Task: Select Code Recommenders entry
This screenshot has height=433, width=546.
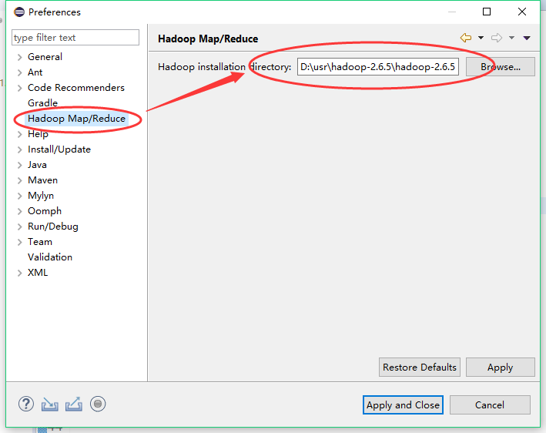Action: click(x=76, y=87)
